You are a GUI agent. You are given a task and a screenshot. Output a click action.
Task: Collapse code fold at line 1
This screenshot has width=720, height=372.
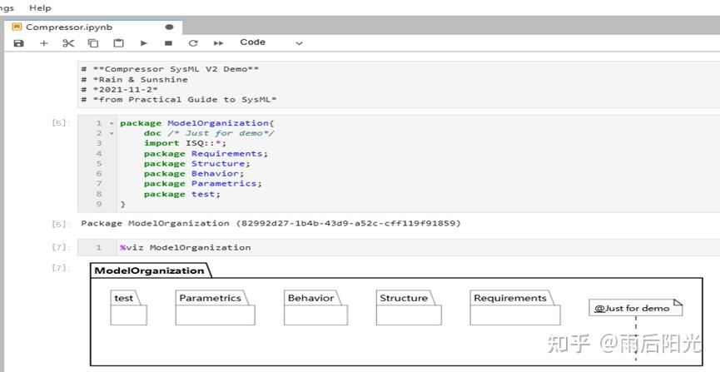pos(112,123)
